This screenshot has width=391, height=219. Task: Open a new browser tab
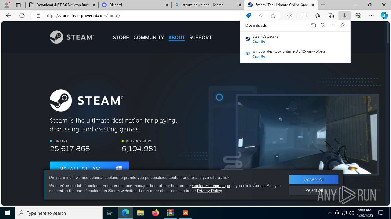coord(323,5)
